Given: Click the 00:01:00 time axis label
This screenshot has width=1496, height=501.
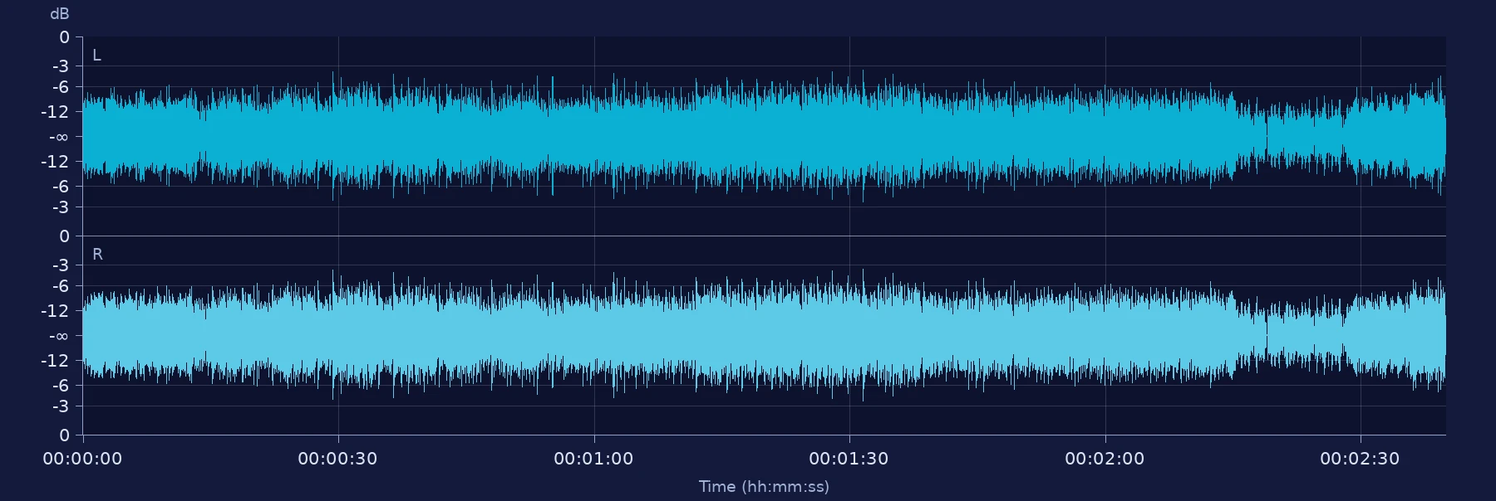Looking at the screenshot, I should point(593,459).
